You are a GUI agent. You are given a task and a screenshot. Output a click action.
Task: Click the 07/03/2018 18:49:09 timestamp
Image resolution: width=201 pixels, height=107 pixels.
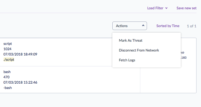coord(20,54)
